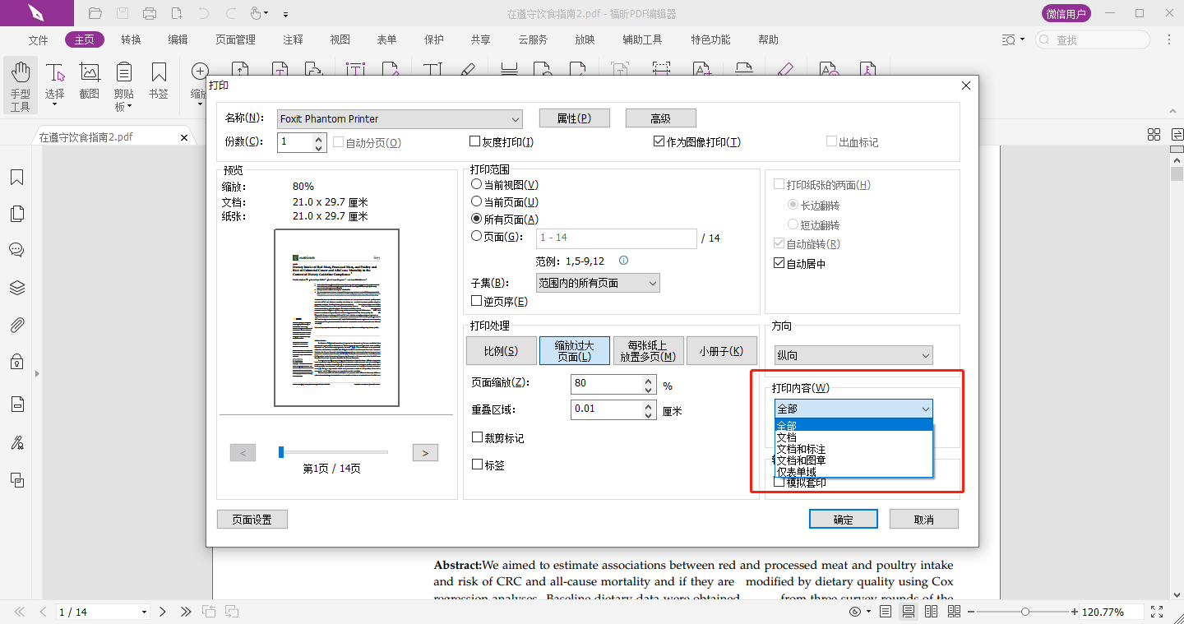This screenshot has width=1184, height=624.
Task: Click the 确定 button to confirm printing
Action: coord(843,519)
